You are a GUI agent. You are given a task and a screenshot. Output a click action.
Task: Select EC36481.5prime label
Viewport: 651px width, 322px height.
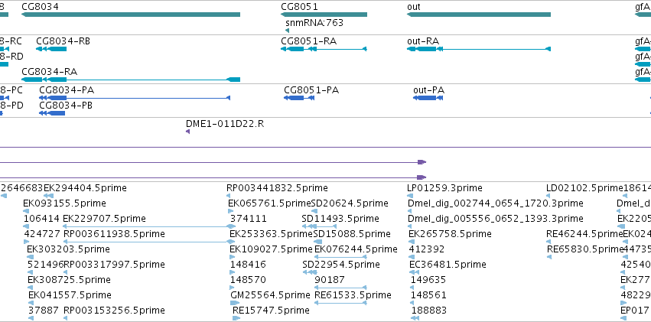[448, 265]
